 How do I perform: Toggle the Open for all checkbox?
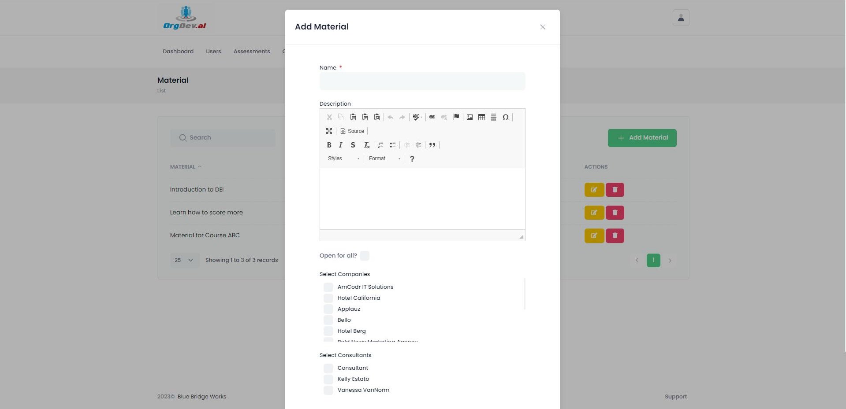tap(365, 256)
